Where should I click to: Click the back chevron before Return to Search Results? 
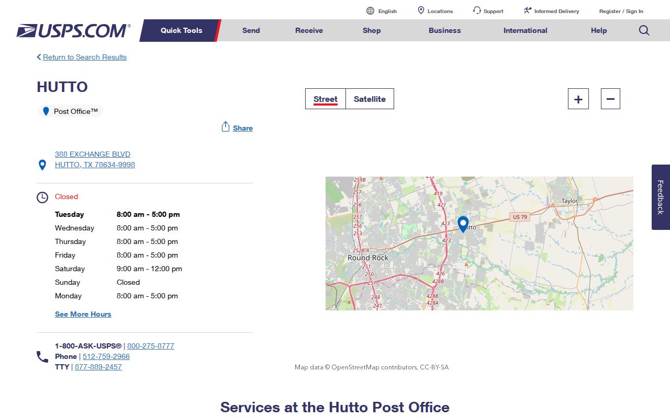39,57
